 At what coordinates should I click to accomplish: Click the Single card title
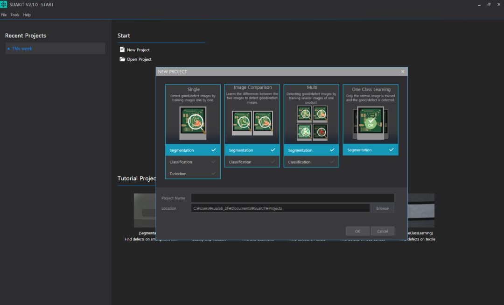(194, 89)
